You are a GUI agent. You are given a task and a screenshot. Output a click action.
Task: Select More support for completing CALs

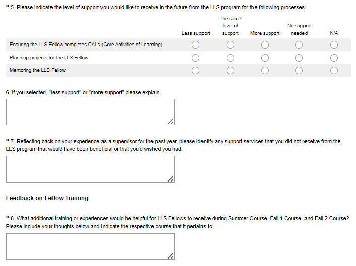pyautogui.click(x=265, y=45)
